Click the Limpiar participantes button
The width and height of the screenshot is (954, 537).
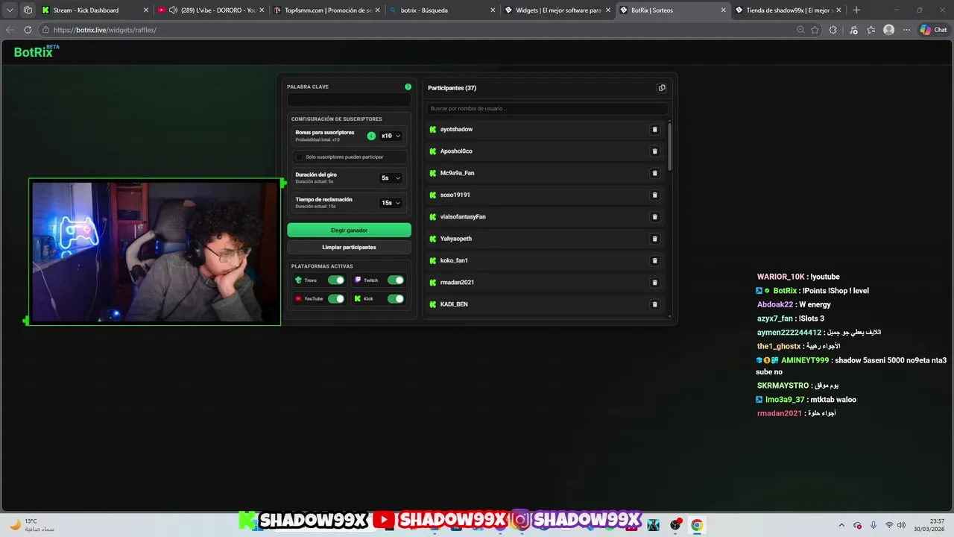(x=349, y=247)
